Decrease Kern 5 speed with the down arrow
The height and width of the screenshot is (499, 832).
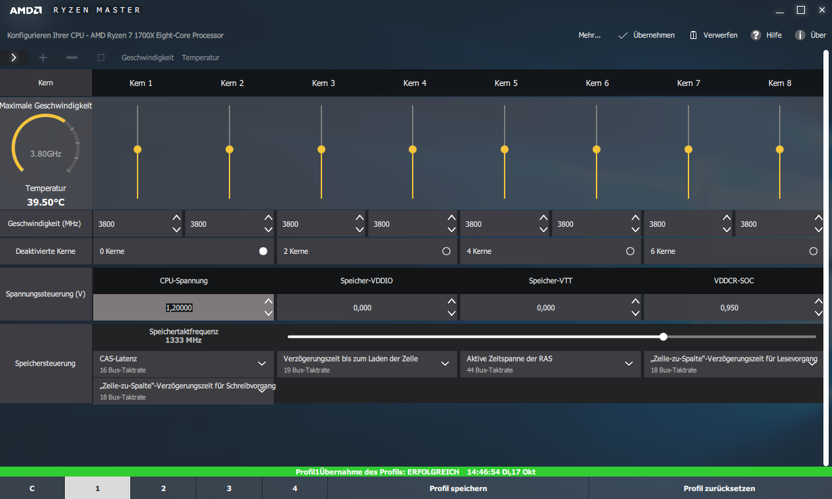(544, 229)
